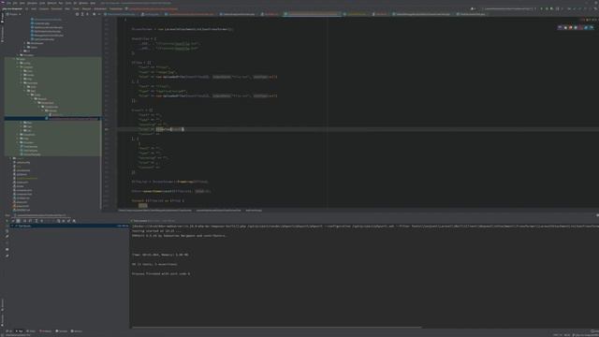Toggle Show Ignored tests filter

(18, 221)
